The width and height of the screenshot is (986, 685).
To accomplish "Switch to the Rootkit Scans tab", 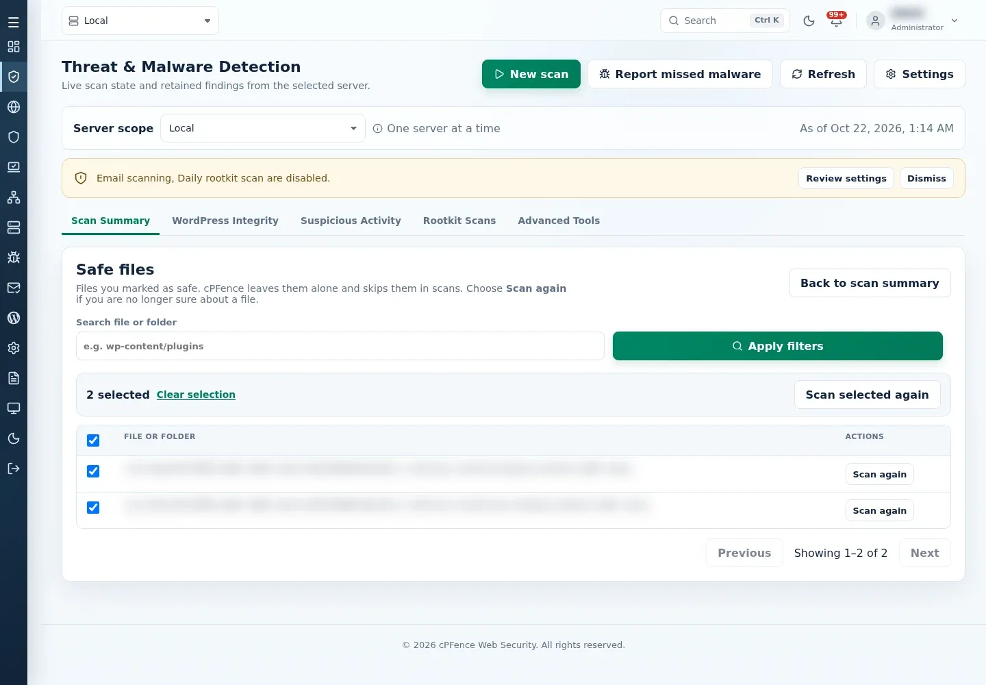I will pos(459,221).
